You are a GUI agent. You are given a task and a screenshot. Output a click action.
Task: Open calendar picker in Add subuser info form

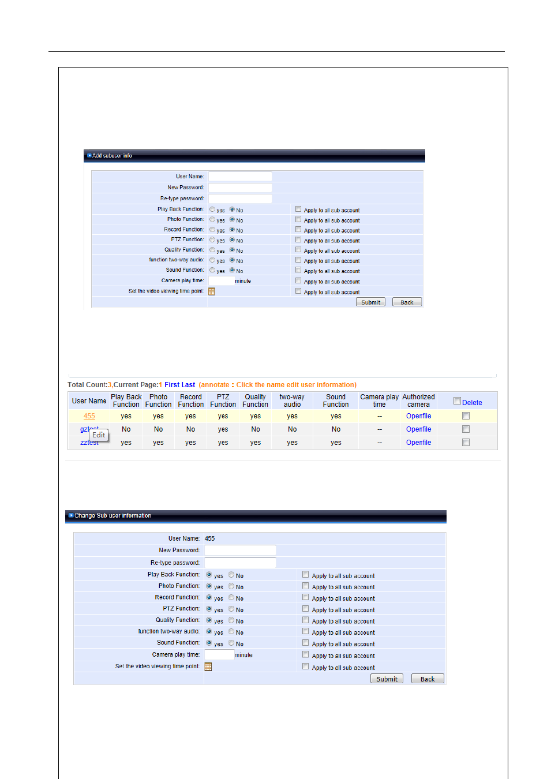point(212,291)
